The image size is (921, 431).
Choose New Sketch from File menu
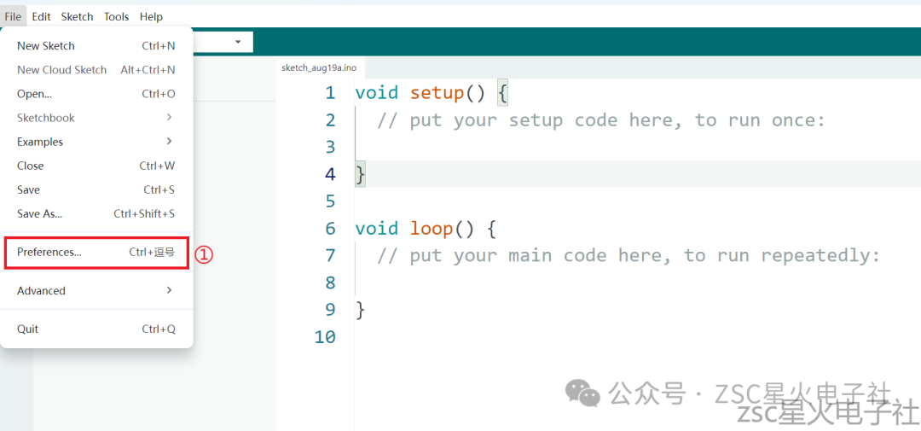[96, 46]
